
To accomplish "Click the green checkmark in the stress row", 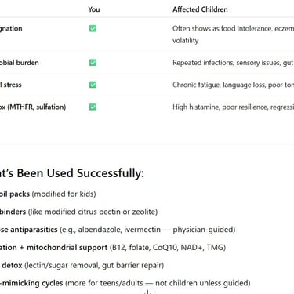I will coord(93,85).
